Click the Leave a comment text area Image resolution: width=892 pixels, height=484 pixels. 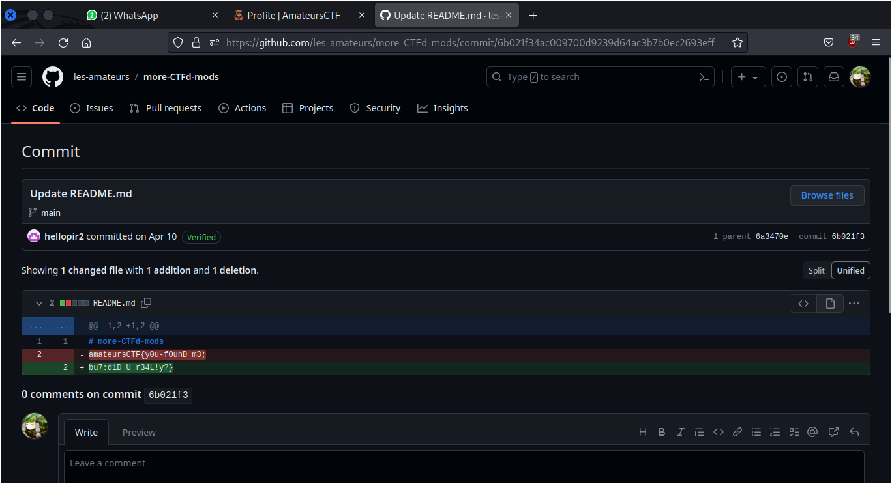coord(464,467)
